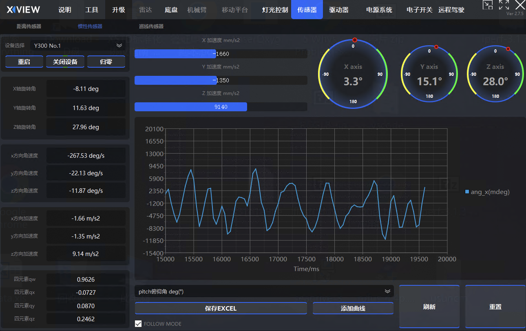Click the Y axis angle gauge
The width and height of the screenshot is (526, 331).
[x=429, y=74]
